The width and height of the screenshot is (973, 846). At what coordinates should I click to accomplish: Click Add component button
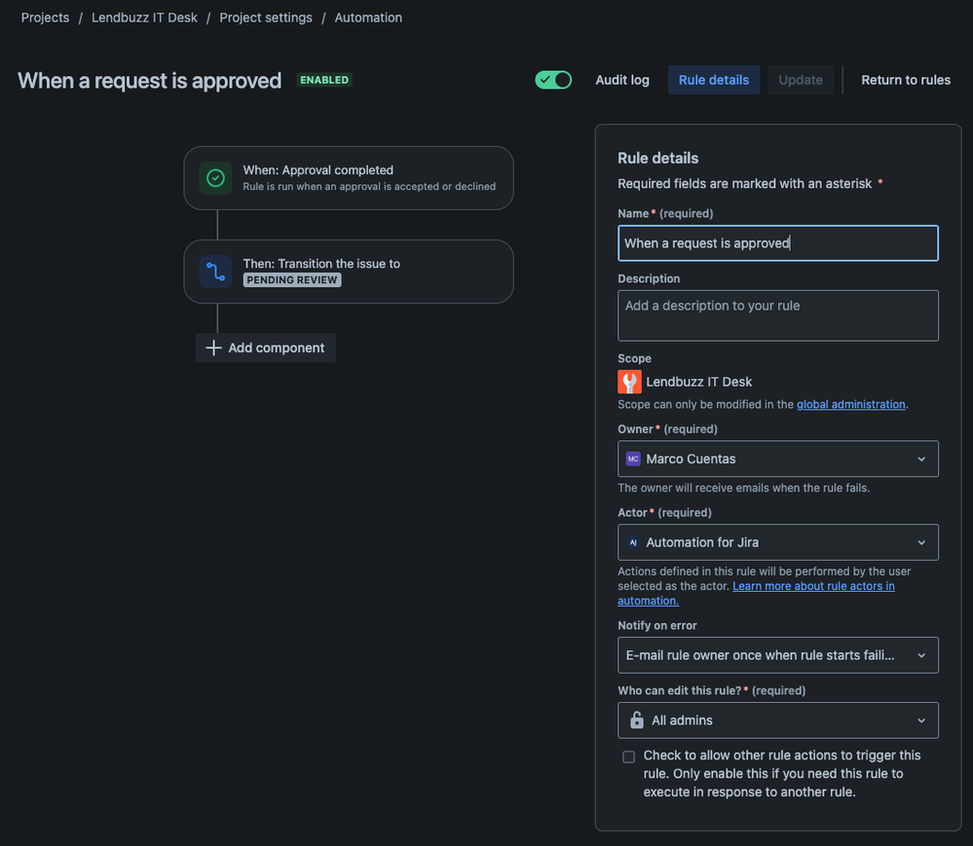pos(266,348)
